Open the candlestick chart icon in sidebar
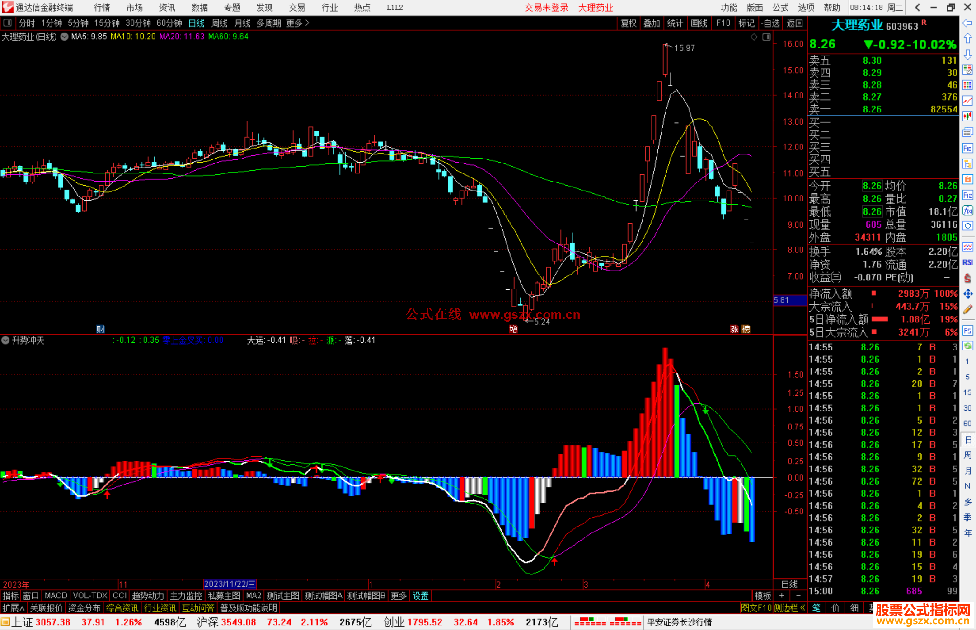Viewport: 976px width, 630px height. coord(967,117)
